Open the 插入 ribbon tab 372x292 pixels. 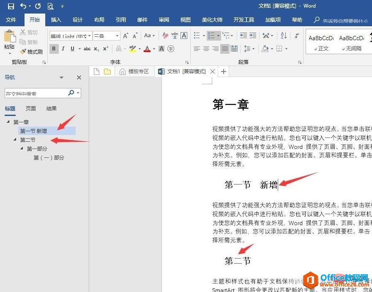click(56, 20)
